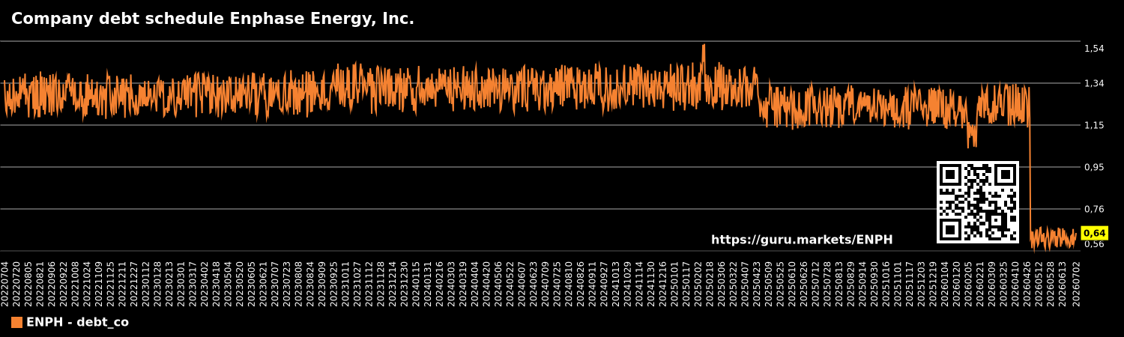Open the https://guru.markets/ENPH link

pos(802,240)
